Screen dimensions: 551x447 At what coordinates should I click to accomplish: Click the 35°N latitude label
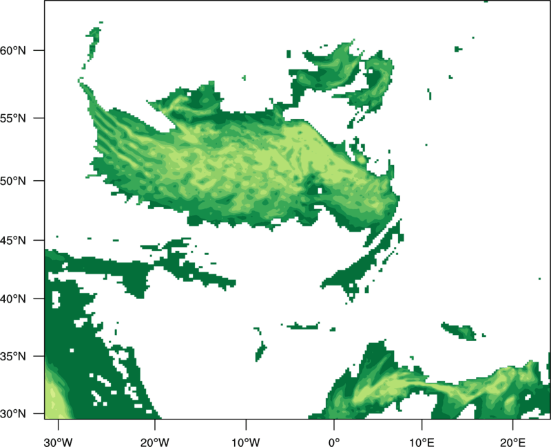(13, 356)
